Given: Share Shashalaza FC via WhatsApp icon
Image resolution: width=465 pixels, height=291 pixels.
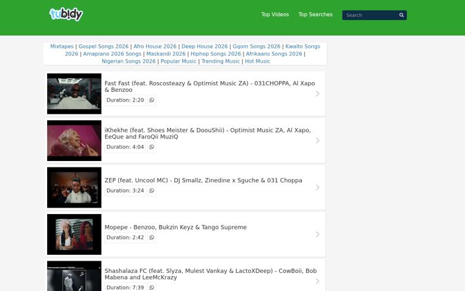Looking at the screenshot, I should point(152,287).
